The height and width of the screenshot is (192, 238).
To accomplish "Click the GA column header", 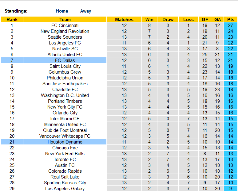I will tap(218, 20).
